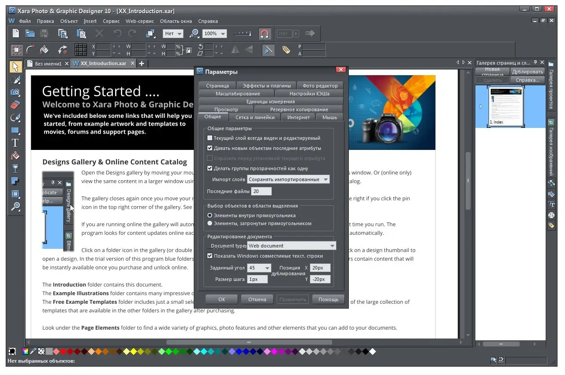The width and height of the screenshot is (565, 375).
Task: Toggle the red magnet snapping icon
Action: point(264,33)
